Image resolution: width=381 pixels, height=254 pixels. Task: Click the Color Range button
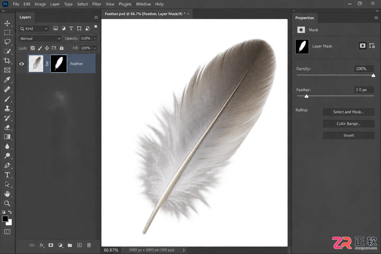[348, 124]
